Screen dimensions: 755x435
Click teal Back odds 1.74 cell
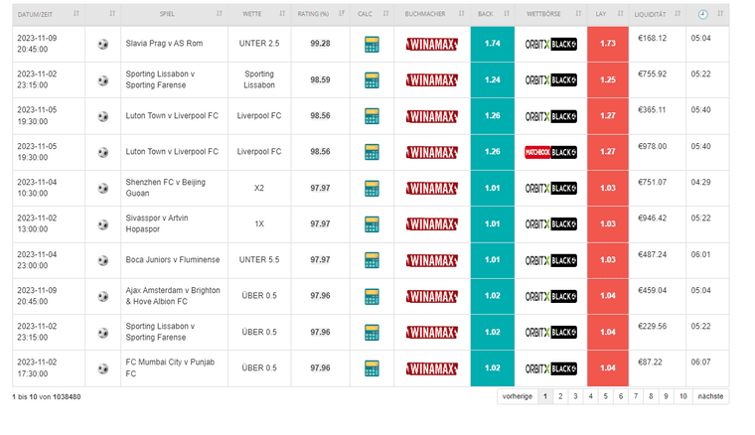coord(491,45)
